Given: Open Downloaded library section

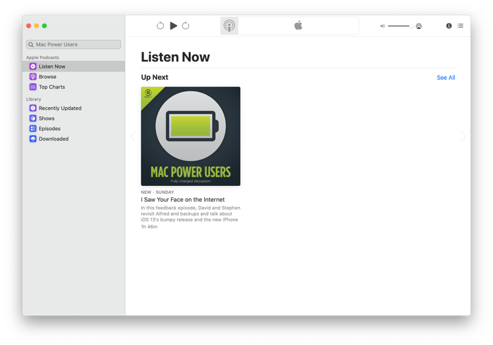Looking at the screenshot, I should tap(74, 139).
